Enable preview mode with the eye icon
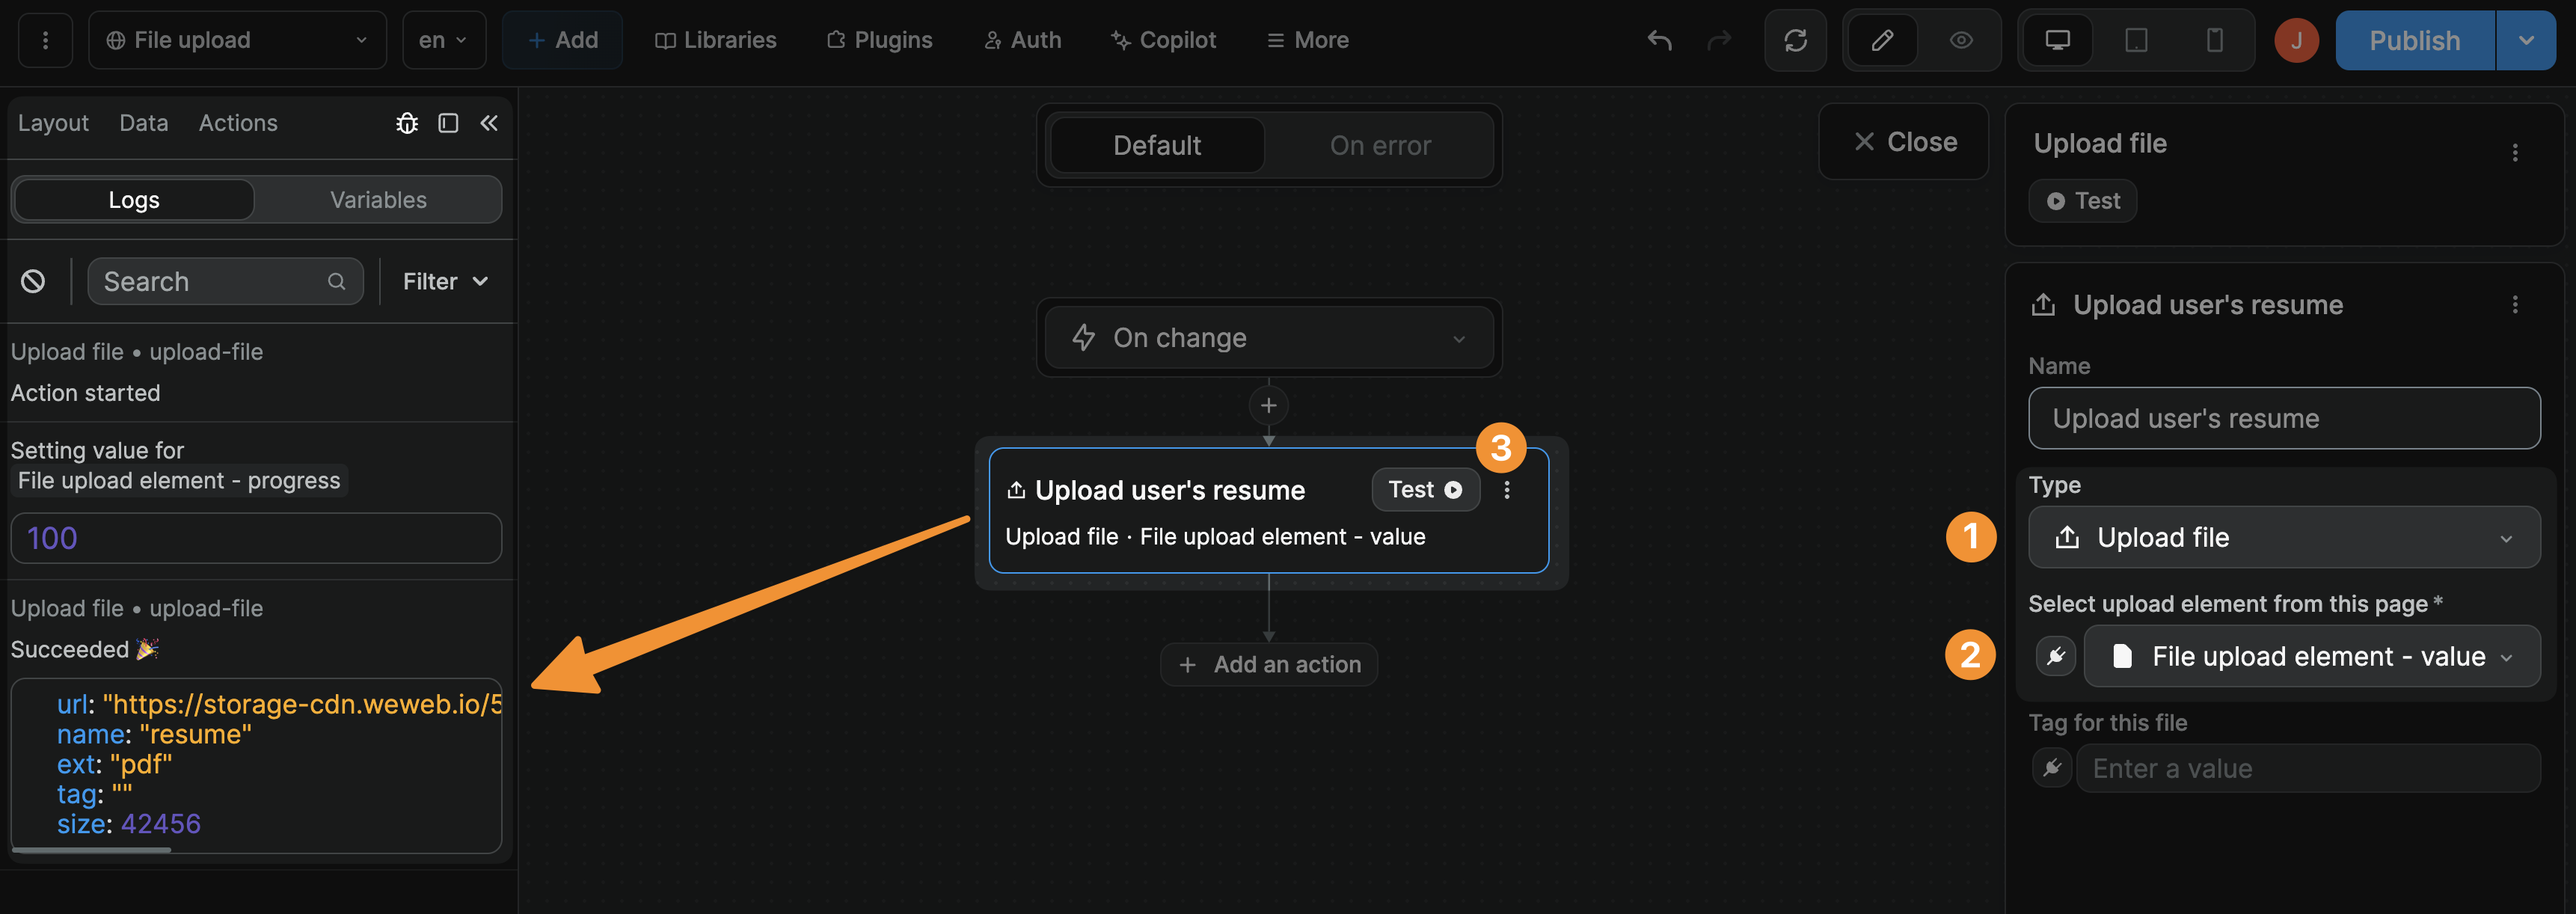This screenshot has height=914, width=2576. pos(1960,40)
